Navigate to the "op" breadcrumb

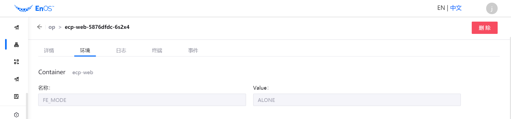[x=52, y=27]
